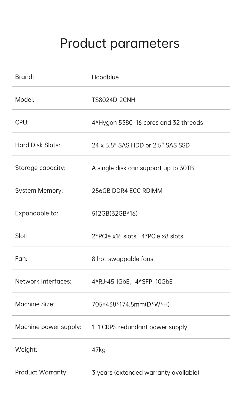Select the 30TB single disk text
The image size is (240, 401).
click(x=142, y=168)
